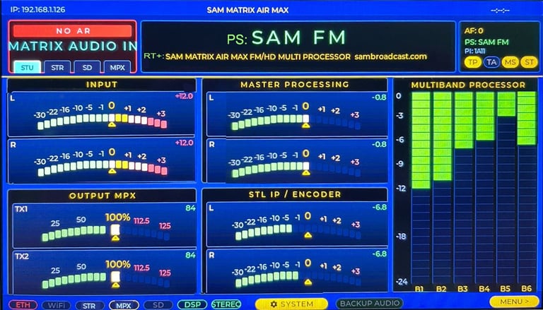Viewport: 543px width, 310px height.
Task: Click the DSP status indicator
Action: click(x=192, y=304)
